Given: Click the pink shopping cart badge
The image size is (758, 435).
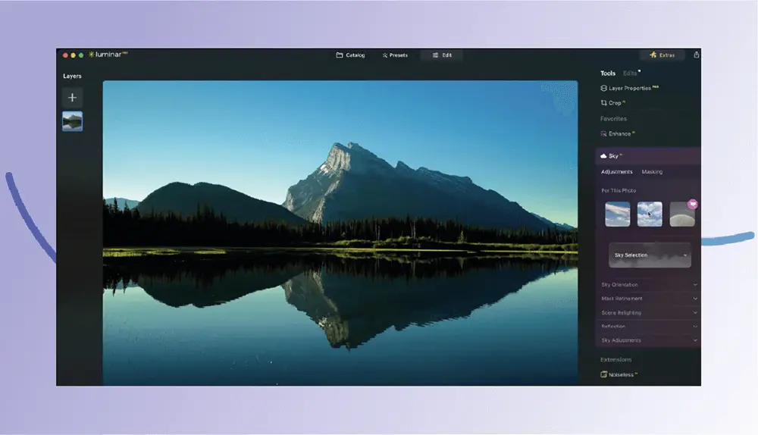Looking at the screenshot, I should click(693, 204).
